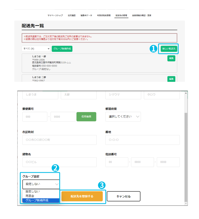Click the 太郎 given name input field

click(79, 95)
